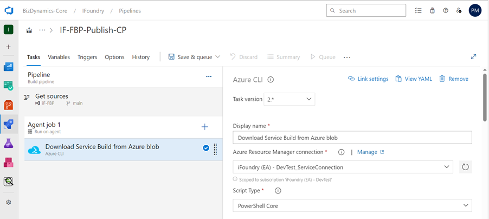Switch to the Triggers tab
Image resolution: width=489 pixels, height=219 pixels.
click(x=87, y=57)
